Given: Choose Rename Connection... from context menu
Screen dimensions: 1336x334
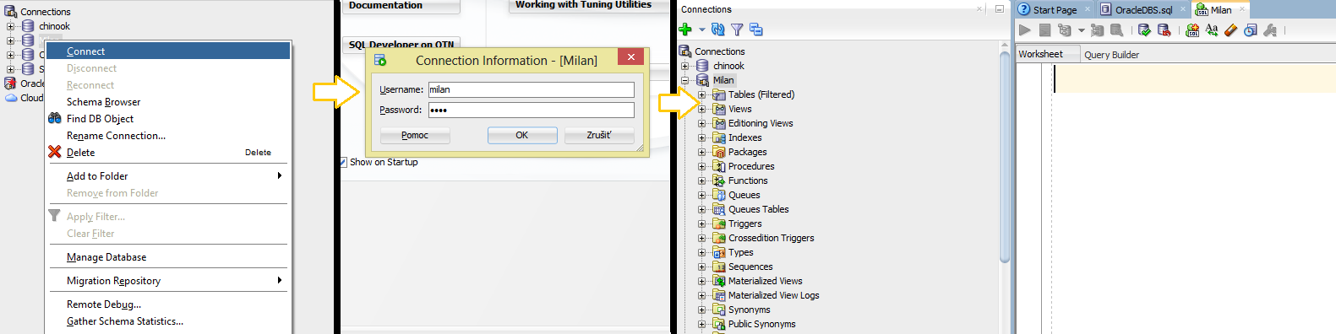Looking at the screenshot, I should tap(167, 136).
